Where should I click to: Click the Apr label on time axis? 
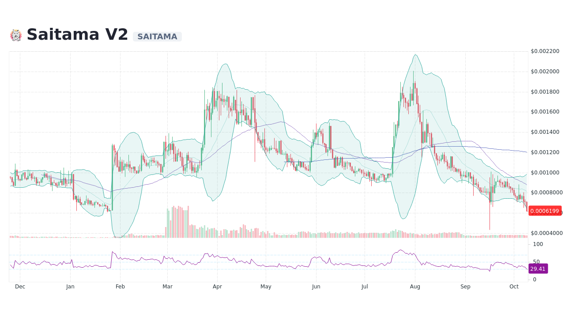click(217, 287)
